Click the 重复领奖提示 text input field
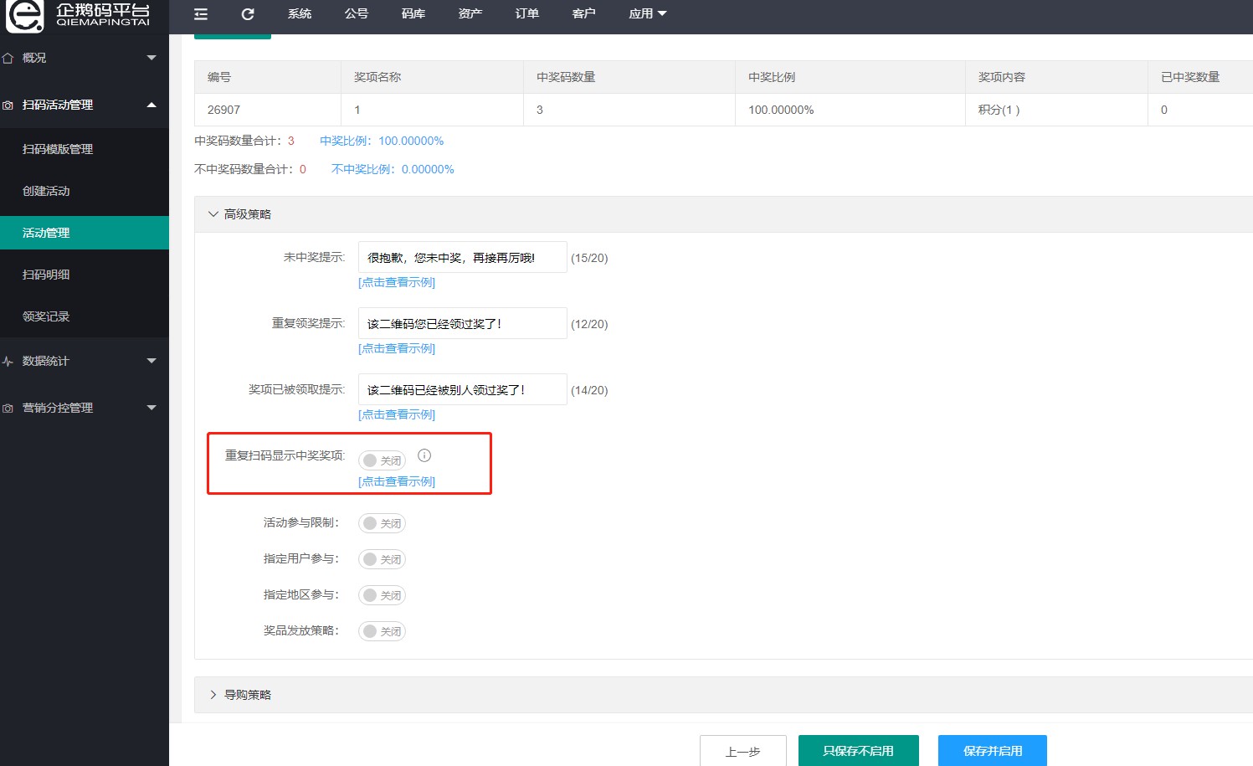This screenshot has height=766, width=1253. pyautogui.click(x=462, y=324)
